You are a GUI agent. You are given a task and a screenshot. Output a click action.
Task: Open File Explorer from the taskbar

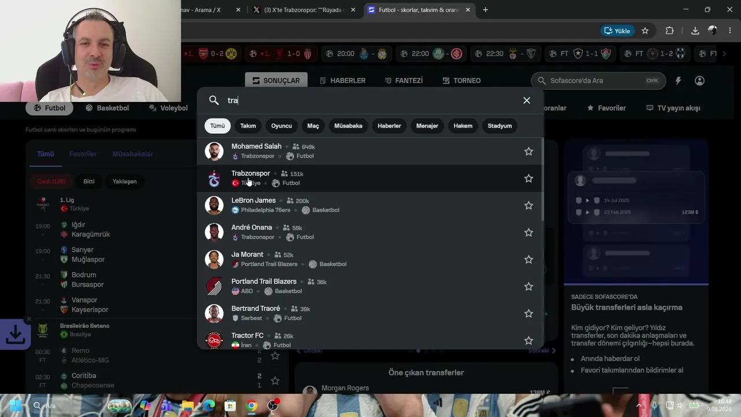coord(188,405)
